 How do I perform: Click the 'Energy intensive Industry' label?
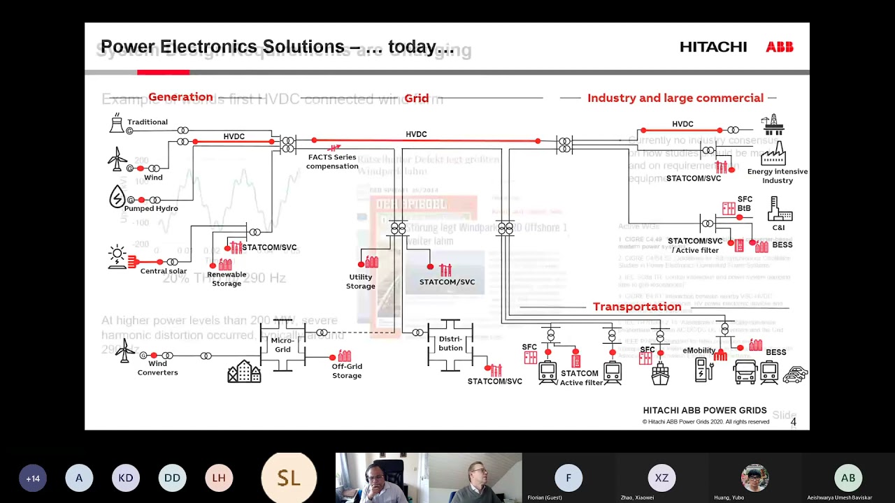coord(778,176)
